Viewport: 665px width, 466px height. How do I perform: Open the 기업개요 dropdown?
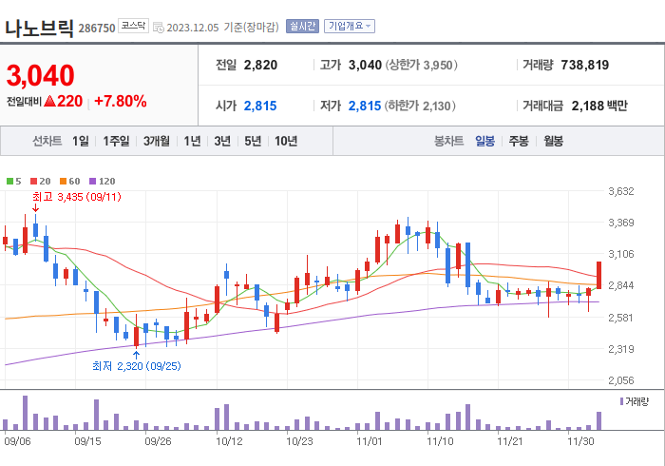[350, 27]
